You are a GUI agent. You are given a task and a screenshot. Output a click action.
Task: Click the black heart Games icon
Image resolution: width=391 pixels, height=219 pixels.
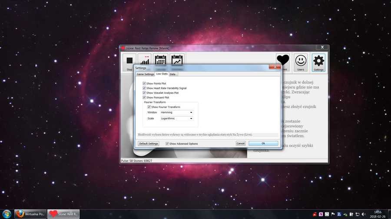click(x=283, y=60)
